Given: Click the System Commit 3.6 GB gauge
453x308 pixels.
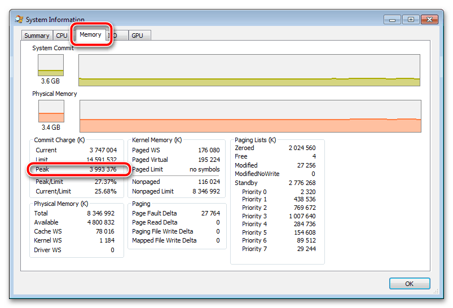Looking at the screenshot, I should pyautogui.click(x=51, y=65).
